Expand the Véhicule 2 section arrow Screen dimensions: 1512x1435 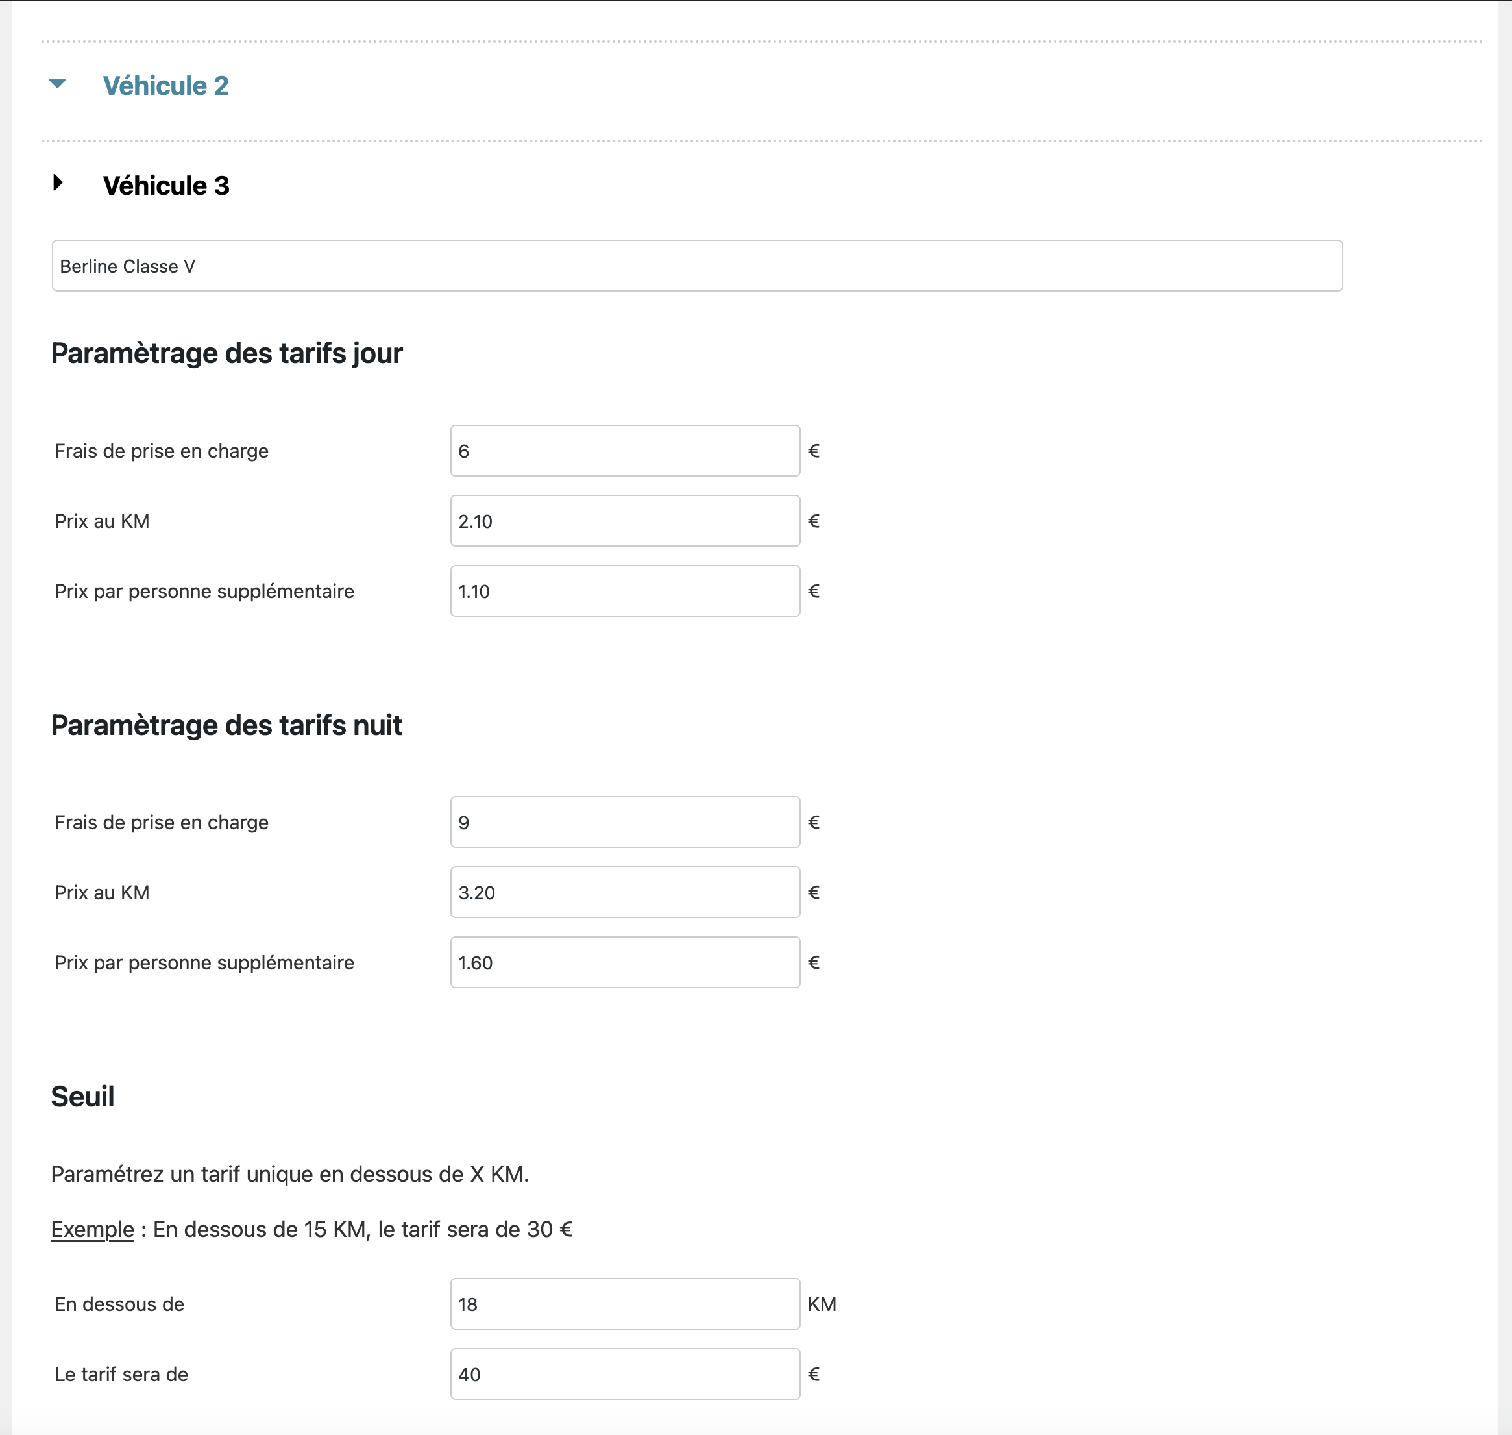(57, 83)
